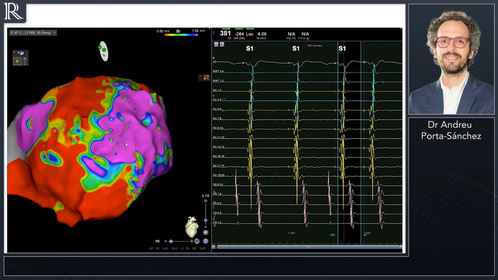This screenshot has width=498, height=280.
Task: Select the LL view
Action: [182, 248]
